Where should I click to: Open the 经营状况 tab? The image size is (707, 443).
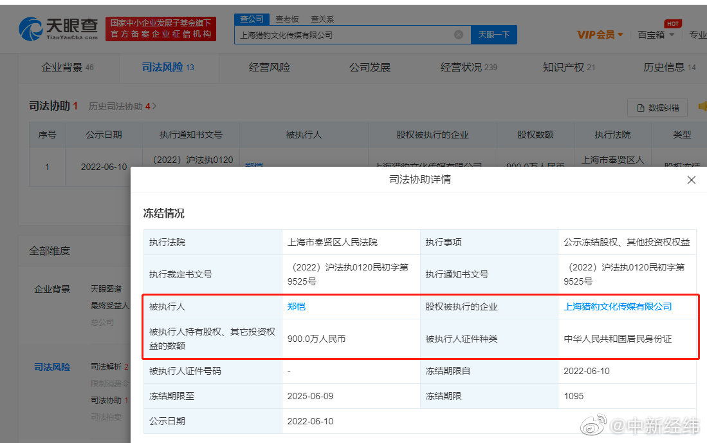pyautogui.click(x=468, y=68)
